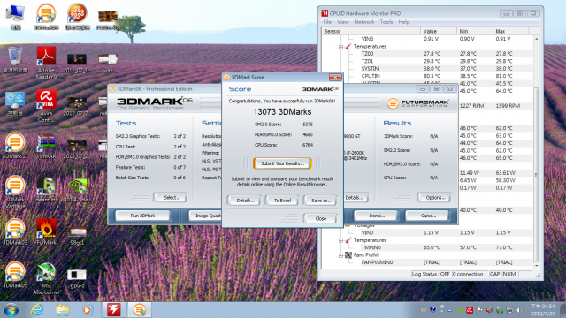
Task: Open Details in the 3DMark Score dialog
Action: click(x=244, y=201)
